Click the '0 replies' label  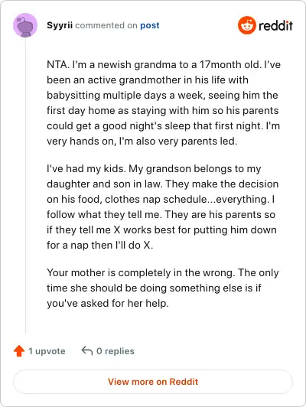(x=116, y=351)
